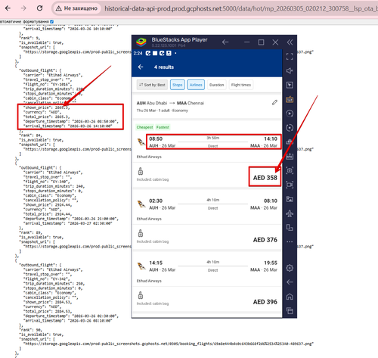Open the BlueStacks more options ellipsis
Image resolution: width=378 pixels, height=358 pixels.
(290, 241)
